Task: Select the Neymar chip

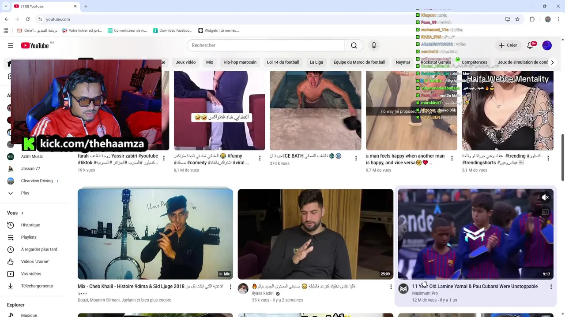Action: point(403,63)
